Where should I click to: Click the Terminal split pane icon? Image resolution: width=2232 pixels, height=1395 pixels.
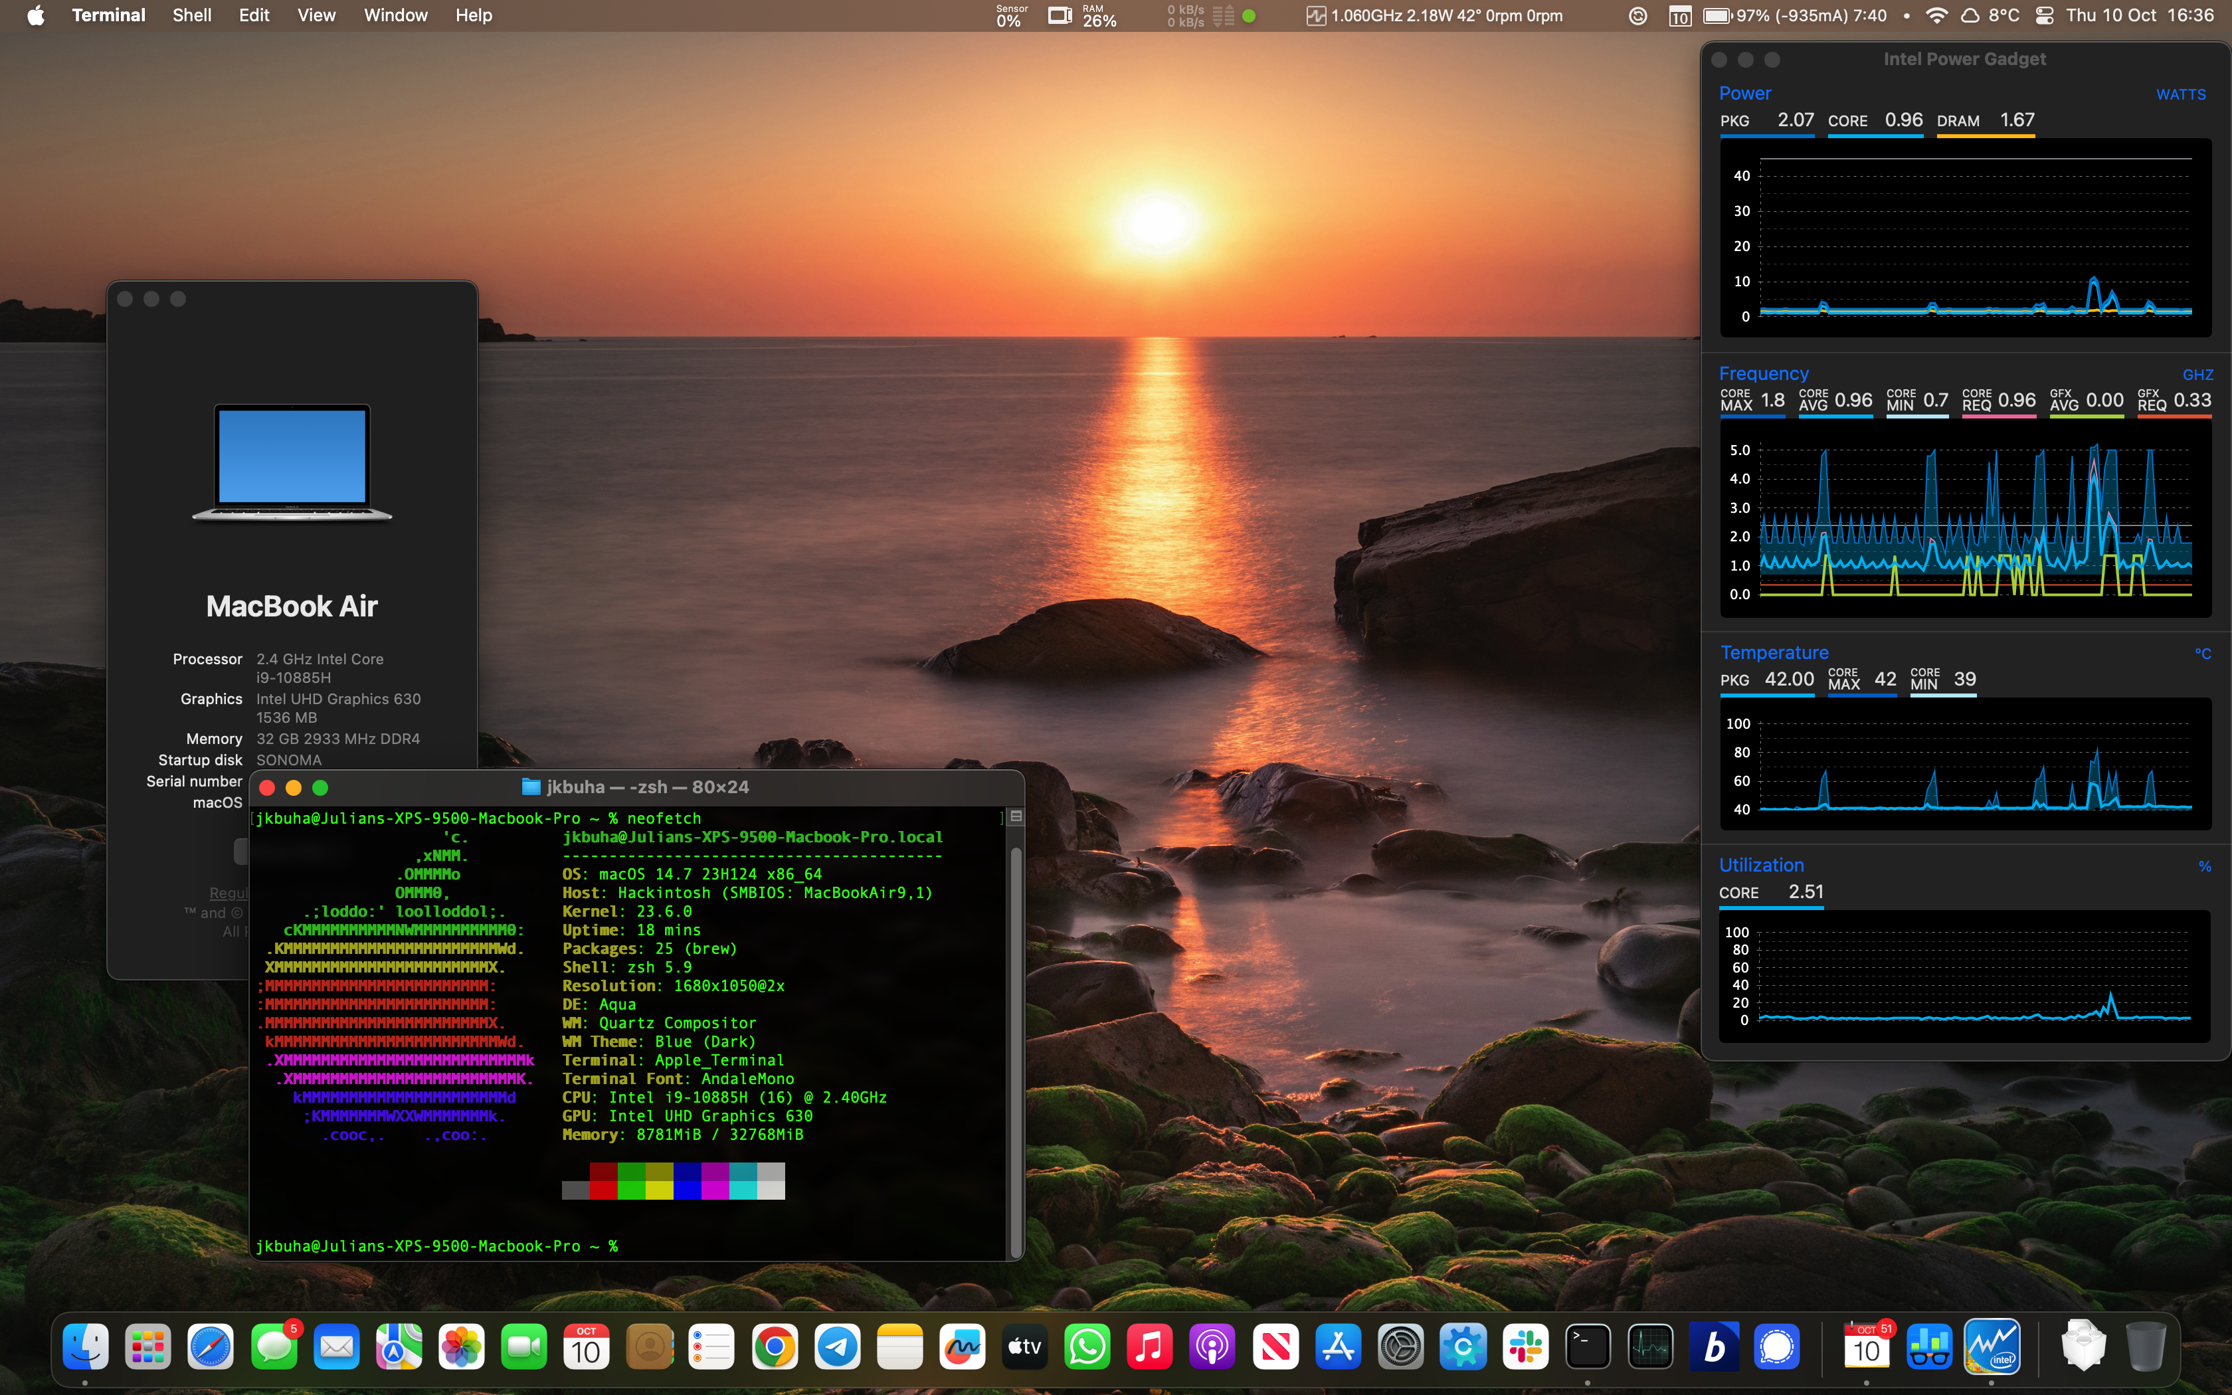tap(1016, 816)
